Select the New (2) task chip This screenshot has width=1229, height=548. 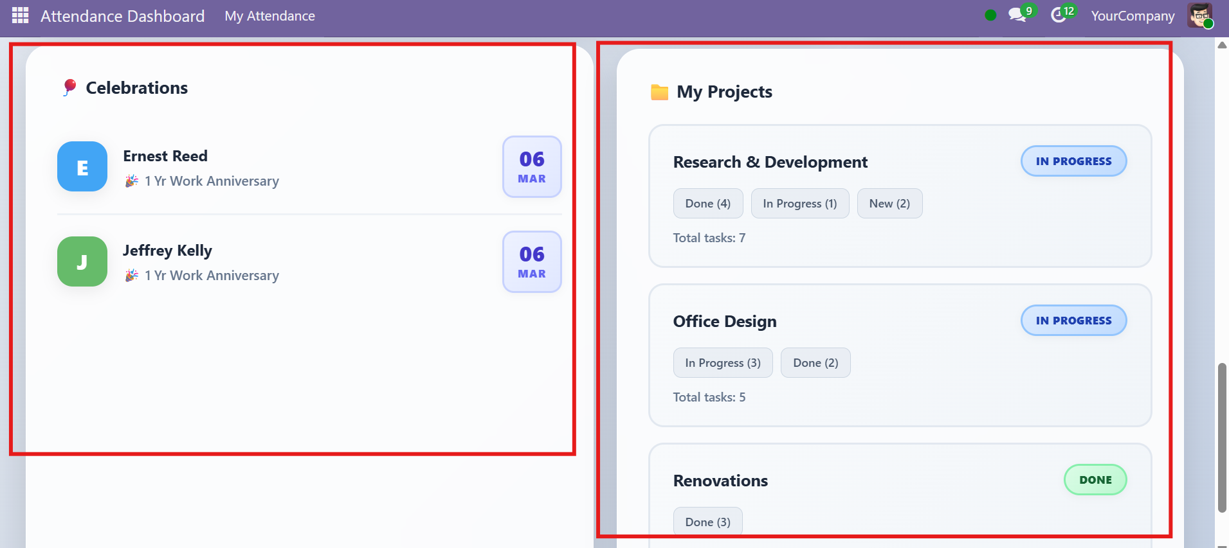click(889, 204)
